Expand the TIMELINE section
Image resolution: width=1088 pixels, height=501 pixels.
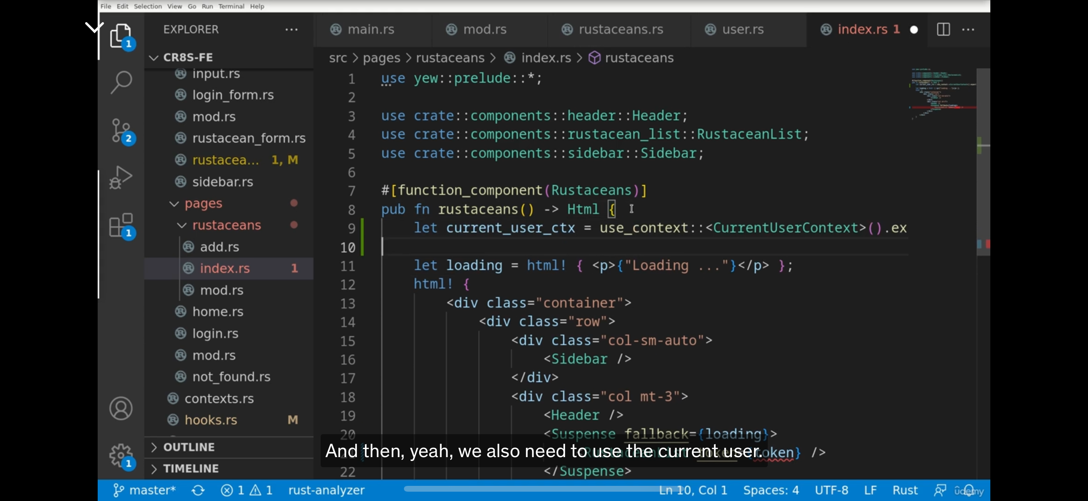click(191, 468)
